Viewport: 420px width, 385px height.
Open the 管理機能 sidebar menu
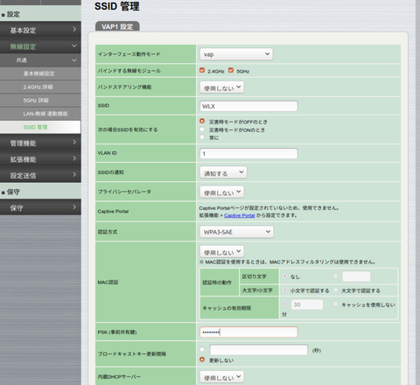pyautogui.click(x=40, y=143)
